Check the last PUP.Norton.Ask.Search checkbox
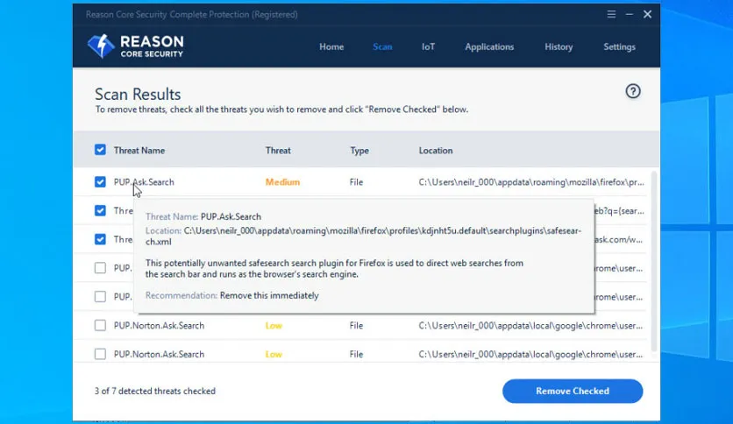733x424 pixels. pyautogui.click(x=100, y=354)
